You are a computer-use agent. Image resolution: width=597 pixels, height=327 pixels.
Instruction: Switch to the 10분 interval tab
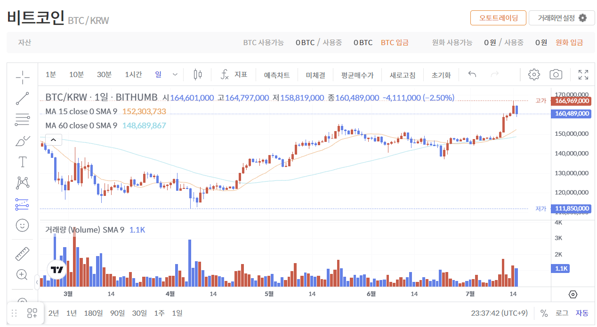[x=77, y=74]
